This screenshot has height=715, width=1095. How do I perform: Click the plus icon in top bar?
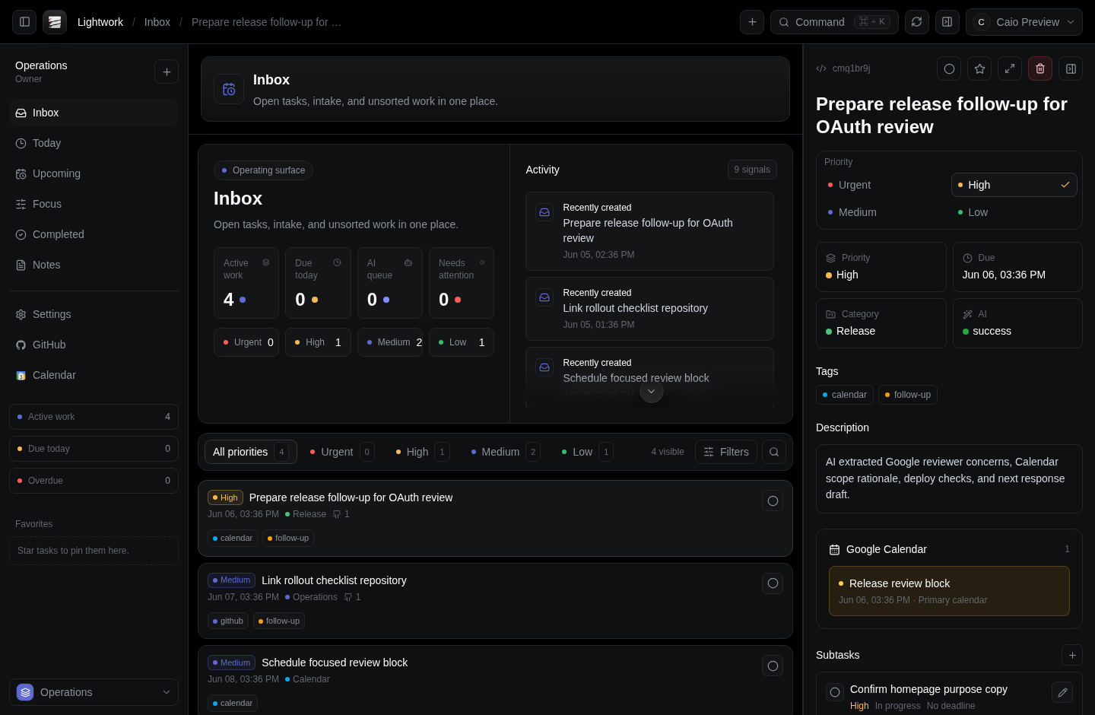(x=752, y=22)
